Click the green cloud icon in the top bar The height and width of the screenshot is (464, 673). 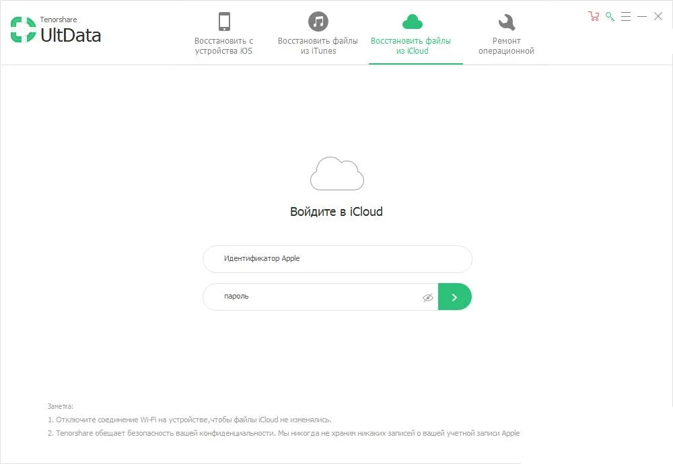412,22
